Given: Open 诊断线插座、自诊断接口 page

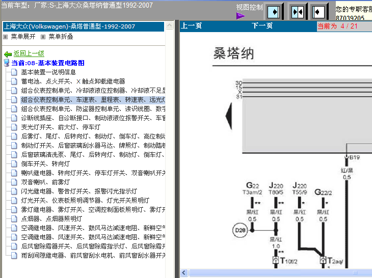Looking at the screenshot, I should pos(93,118).
